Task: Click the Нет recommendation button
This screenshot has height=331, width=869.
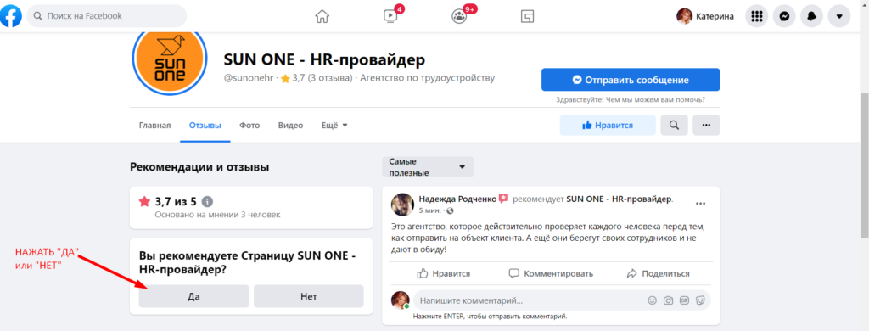Action: pos(309,296)
